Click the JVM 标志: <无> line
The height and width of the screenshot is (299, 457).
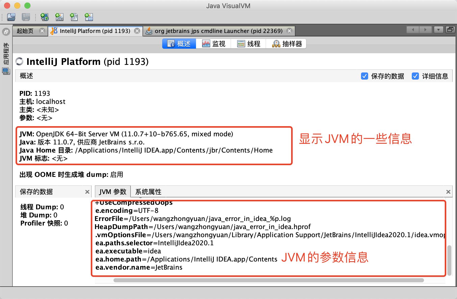pyautogui.click(x=43, y=158)
